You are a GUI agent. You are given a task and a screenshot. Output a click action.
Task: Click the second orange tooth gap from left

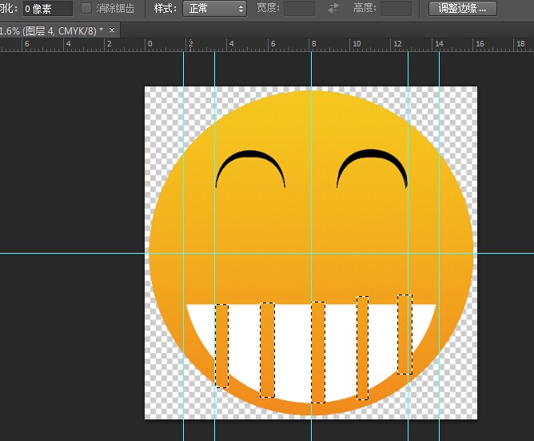(267, 350)
